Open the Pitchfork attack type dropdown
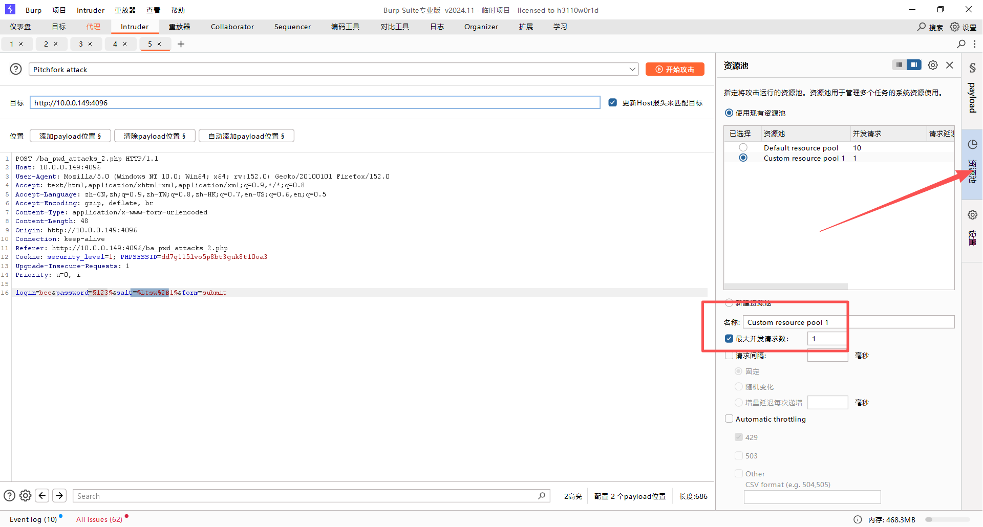 pos(333,69)
